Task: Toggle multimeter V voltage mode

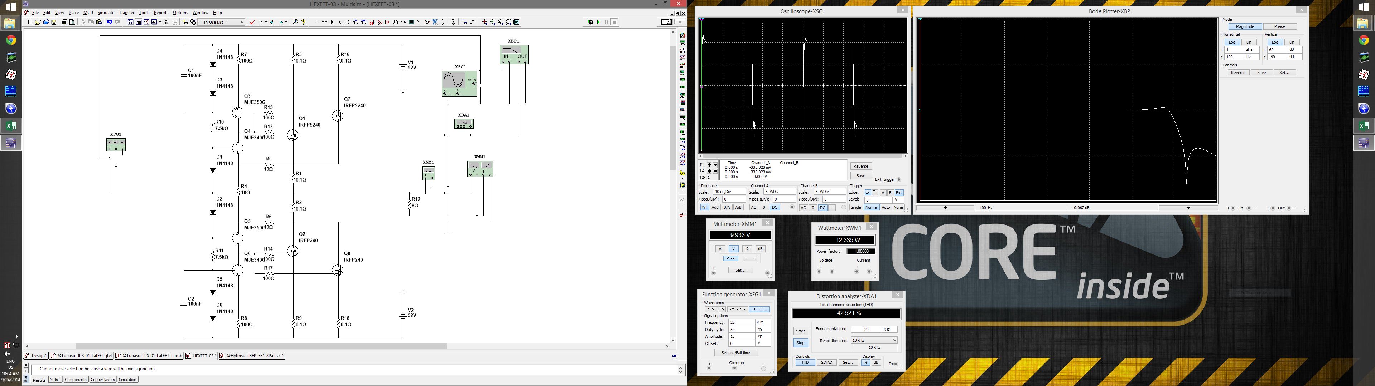Action: [733, 249]
